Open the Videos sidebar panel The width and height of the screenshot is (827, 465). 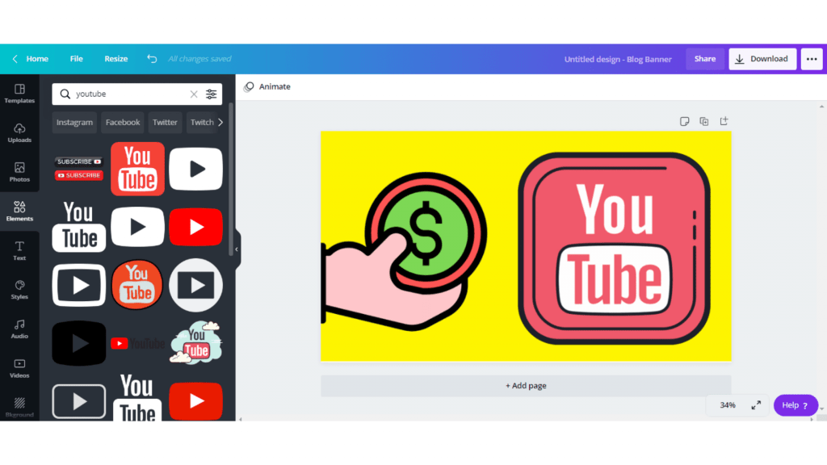click(19, 368)
